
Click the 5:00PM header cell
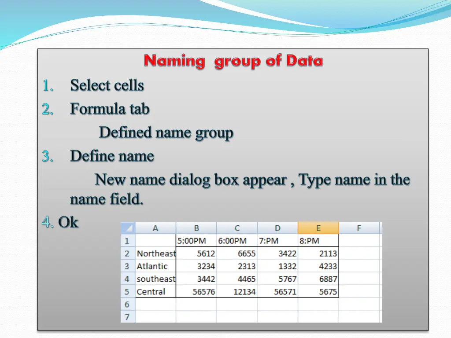tap(196, 241)
